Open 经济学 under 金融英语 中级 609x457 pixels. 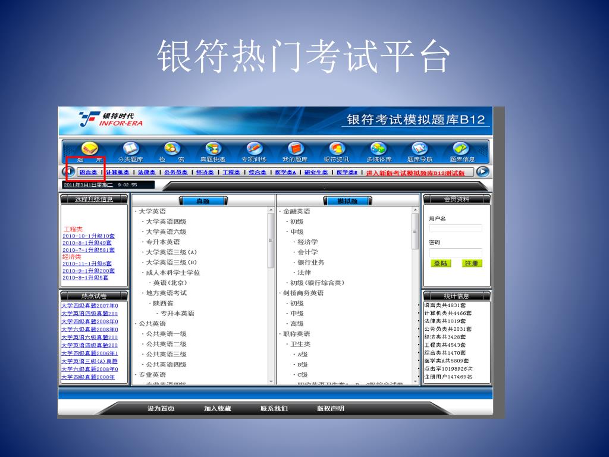tap(307, 242)
